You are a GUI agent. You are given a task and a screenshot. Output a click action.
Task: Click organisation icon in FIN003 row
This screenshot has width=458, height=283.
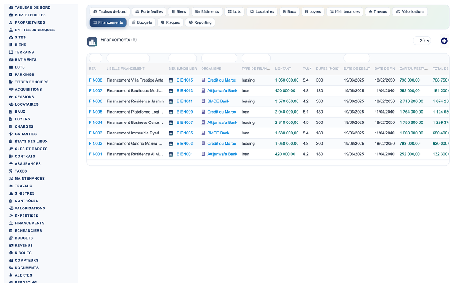(203, 133)
